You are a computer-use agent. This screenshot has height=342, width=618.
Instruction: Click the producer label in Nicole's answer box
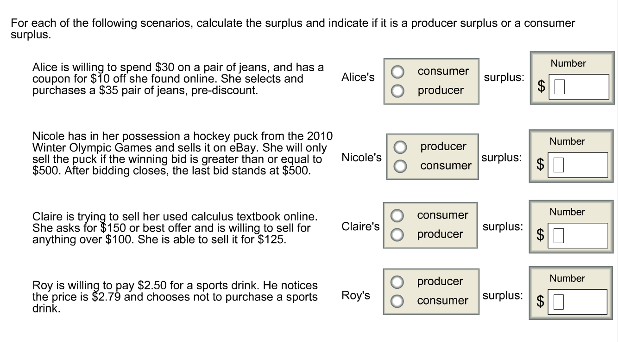[443, 147]
